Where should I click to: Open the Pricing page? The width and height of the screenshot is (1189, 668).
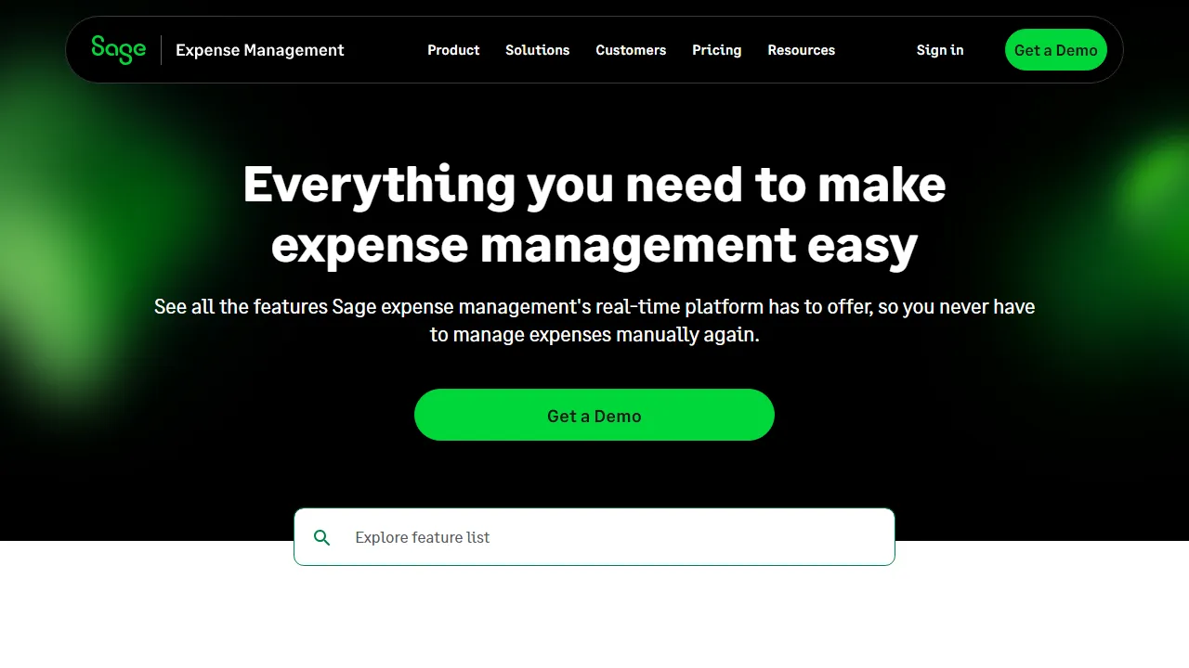tap(717, 50)
